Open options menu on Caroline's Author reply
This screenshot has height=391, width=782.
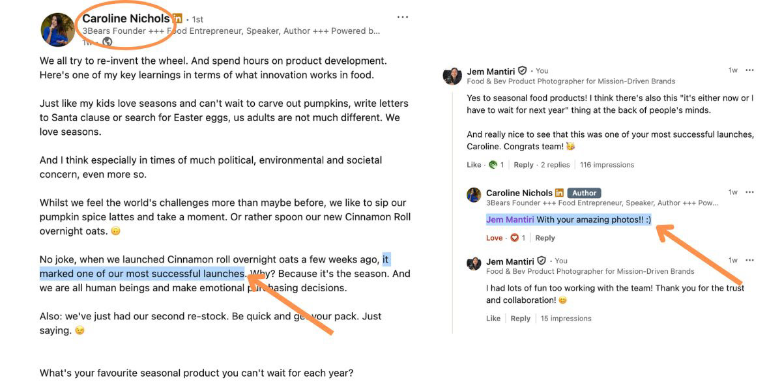click(x=749, y=192)
